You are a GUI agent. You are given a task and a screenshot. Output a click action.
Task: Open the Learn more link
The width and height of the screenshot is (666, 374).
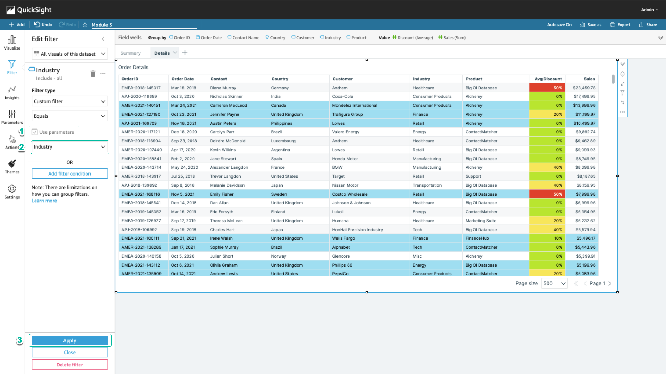tap(44, 201)
